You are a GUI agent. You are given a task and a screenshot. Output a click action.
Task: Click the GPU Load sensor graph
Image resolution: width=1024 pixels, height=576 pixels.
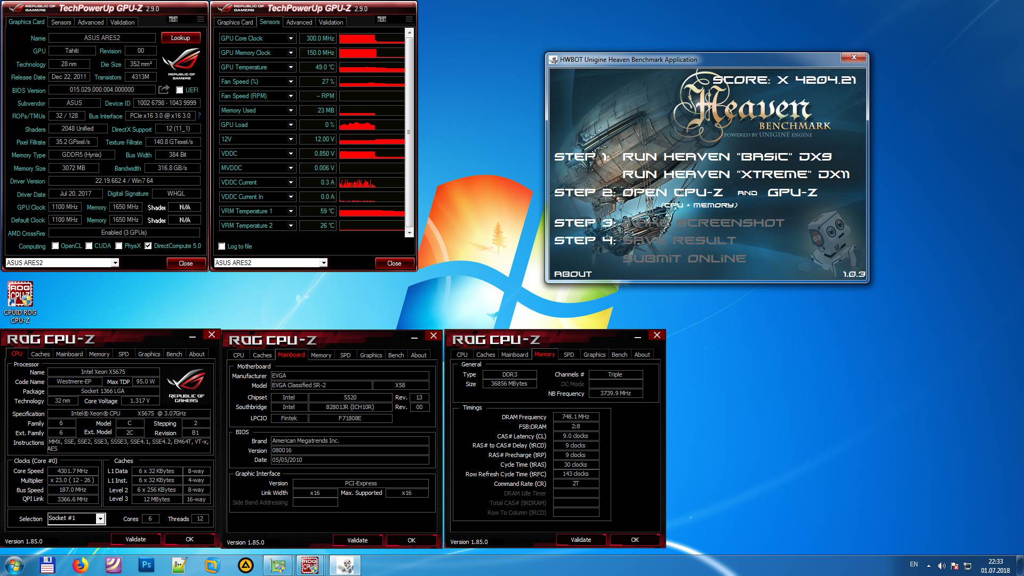(x=372, y=125)
